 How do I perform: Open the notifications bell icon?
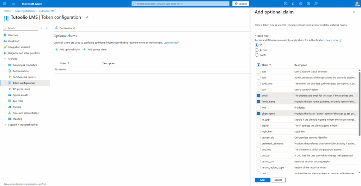point(293,4)
